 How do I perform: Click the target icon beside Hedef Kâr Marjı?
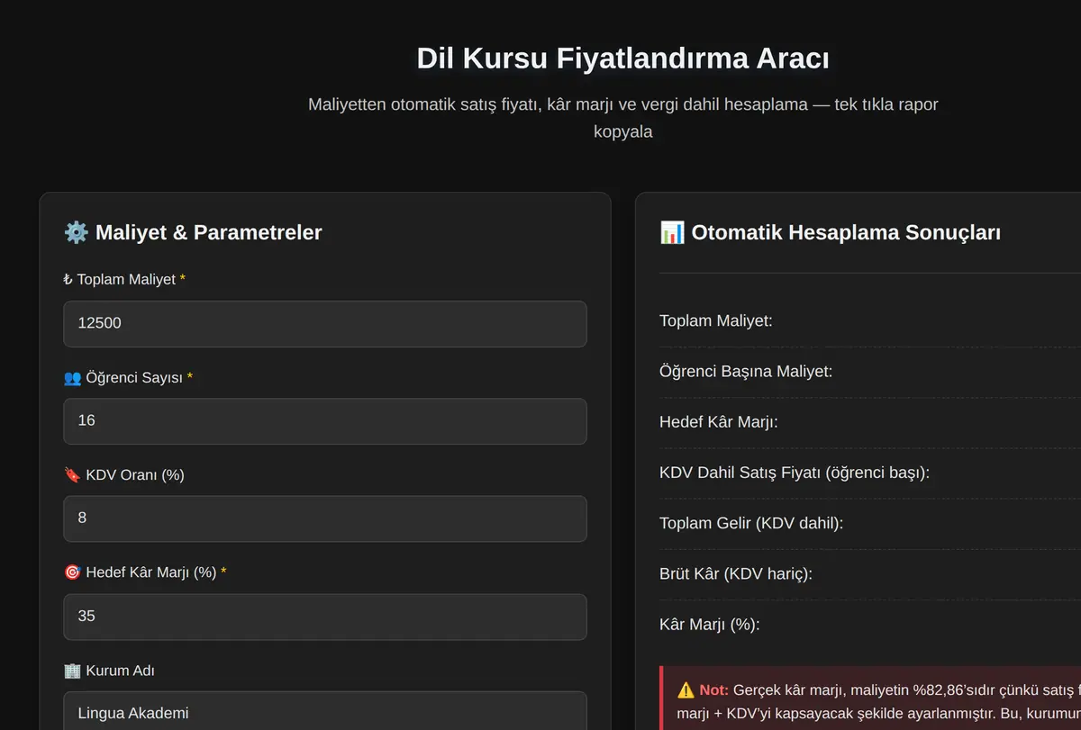(72, 572)
